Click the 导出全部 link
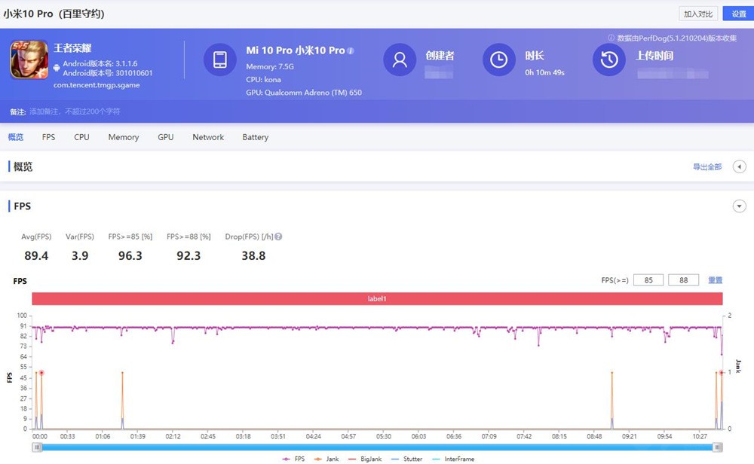754x464 pixels. (707, 166)
